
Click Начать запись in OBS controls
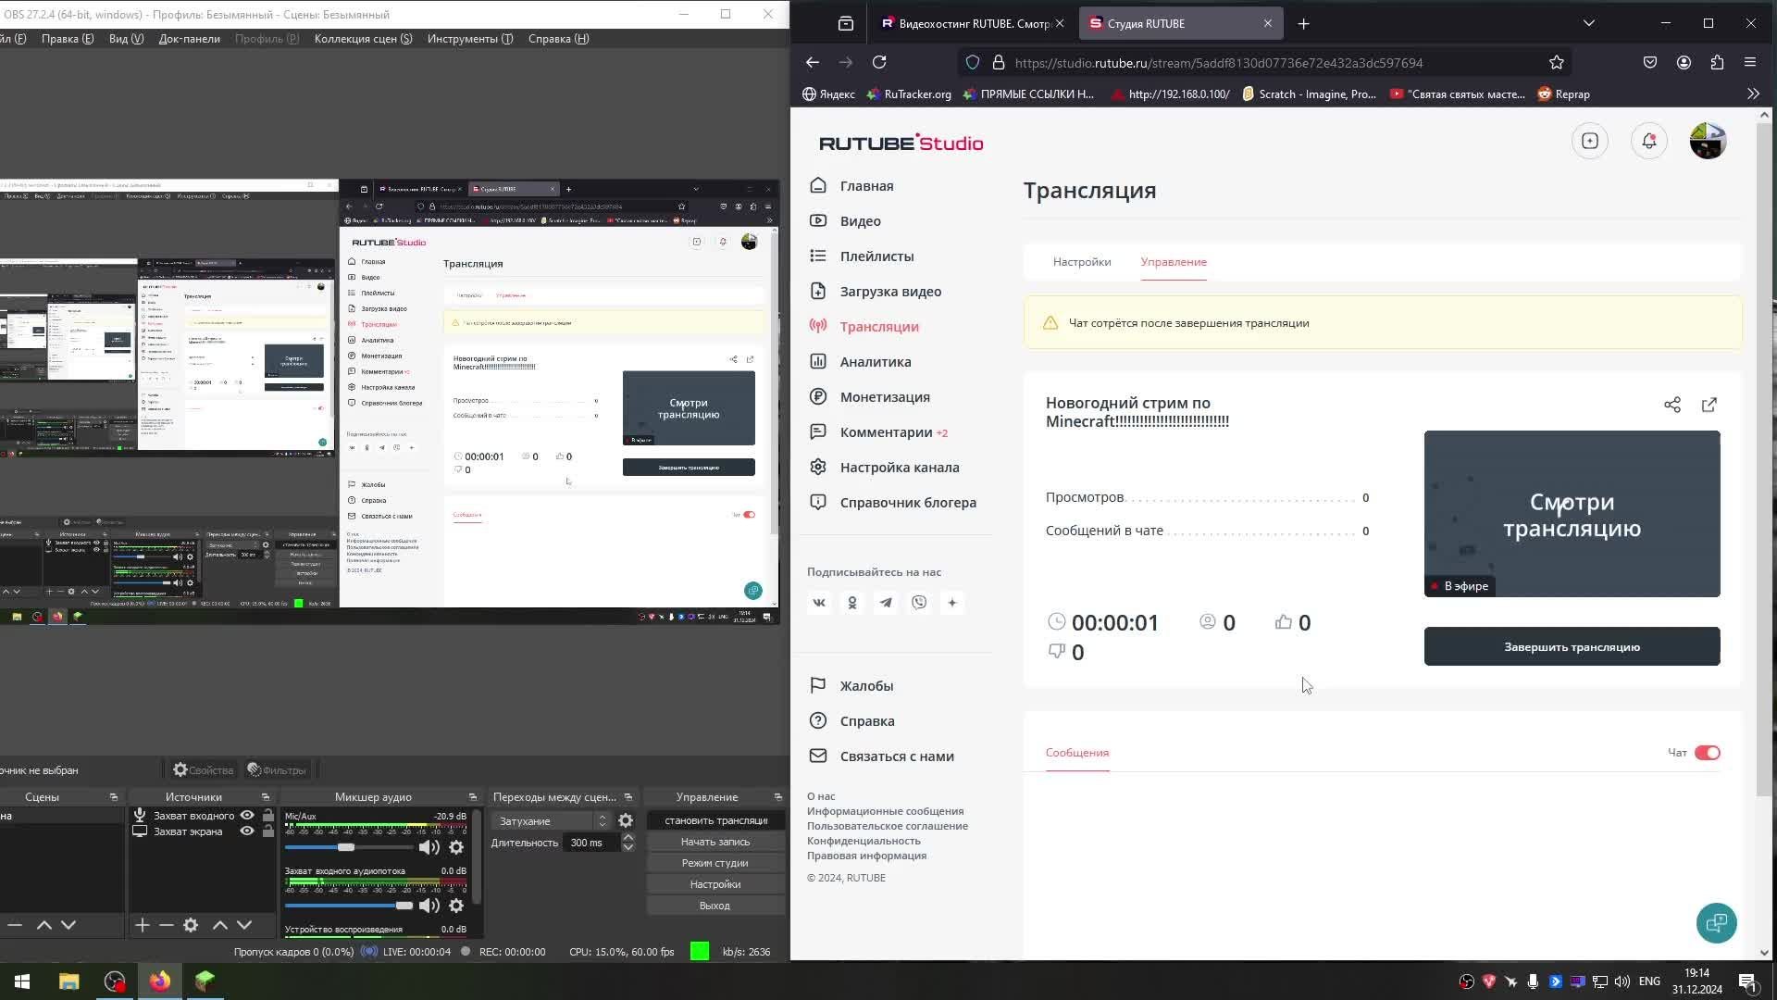(715, 841)
